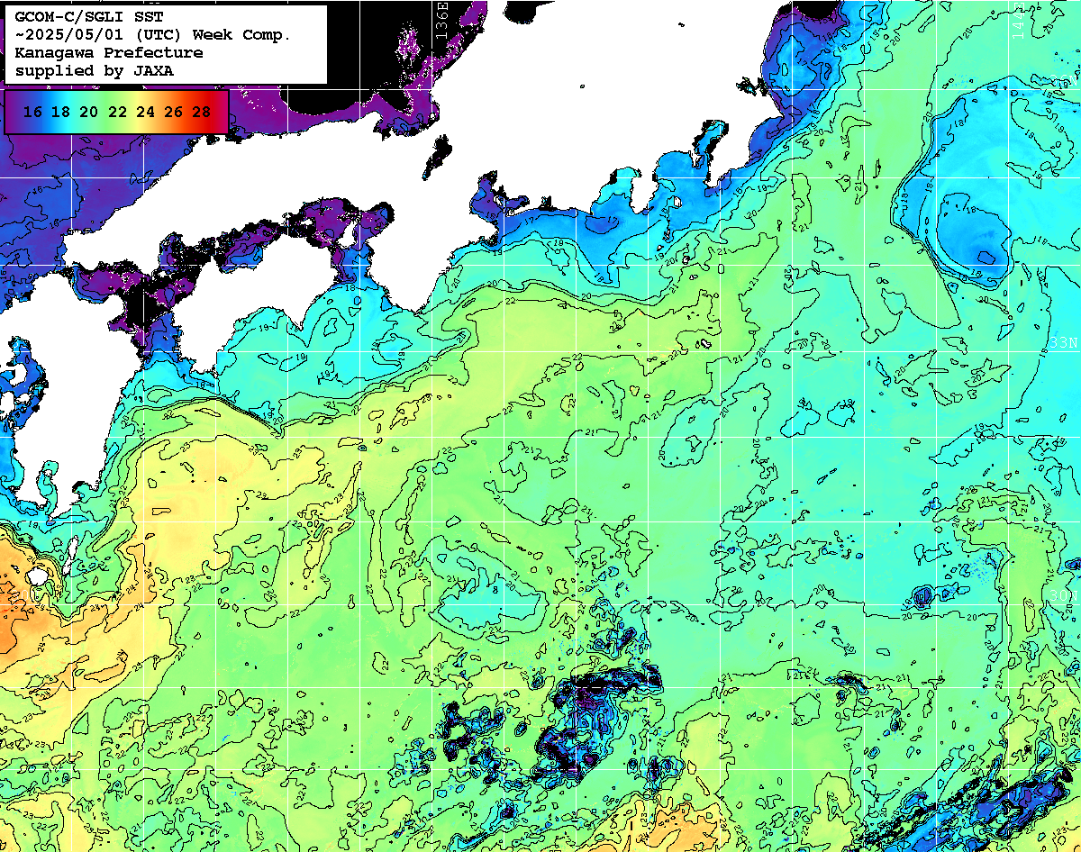Click the "33N" latitude label

(x=1065, y=342)
